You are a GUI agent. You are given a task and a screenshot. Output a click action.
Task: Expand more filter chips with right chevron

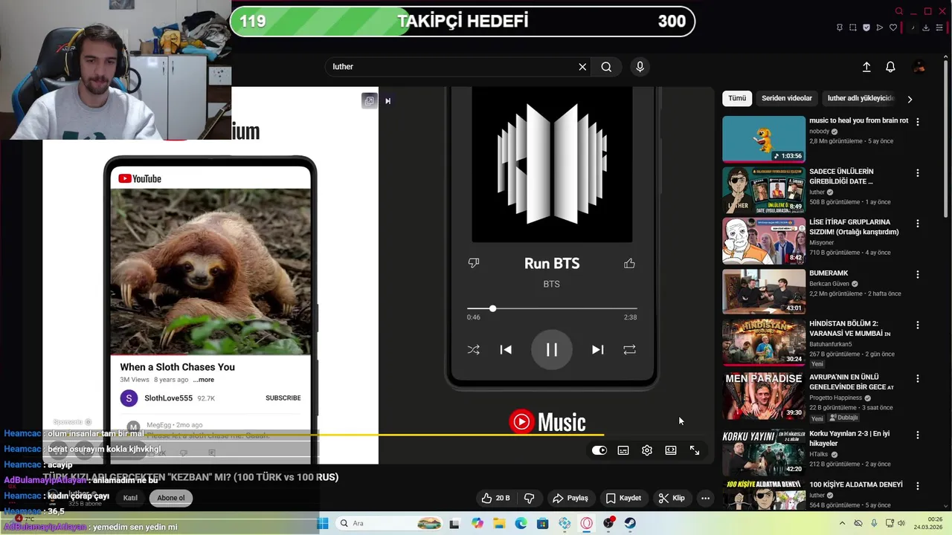[x=910, y=99]
